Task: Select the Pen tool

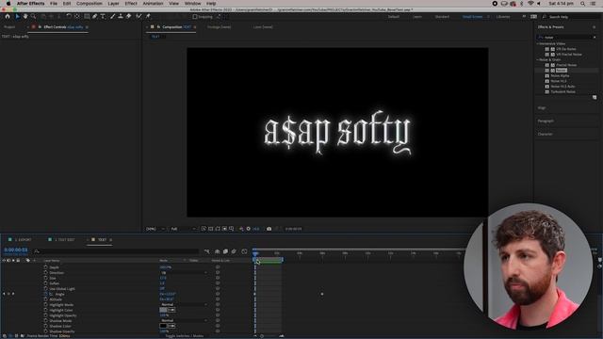Action: (94, 17)
